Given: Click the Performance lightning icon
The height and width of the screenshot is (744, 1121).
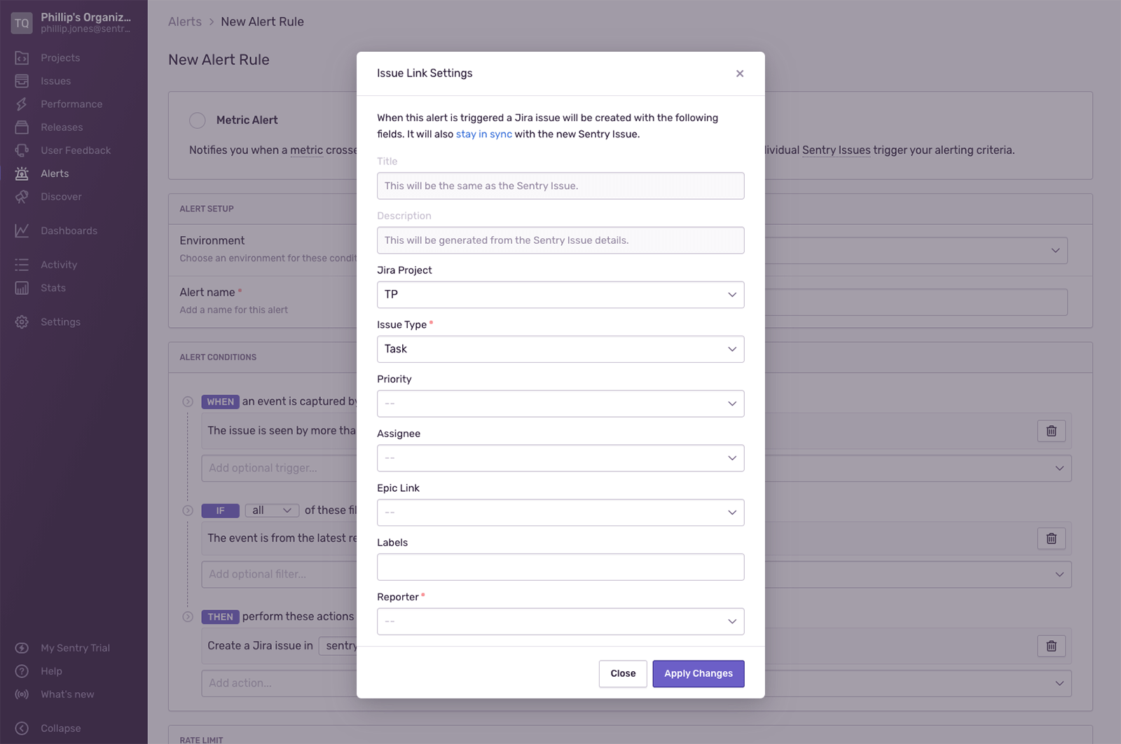Looking at the screenshot, I should point(22,104).
